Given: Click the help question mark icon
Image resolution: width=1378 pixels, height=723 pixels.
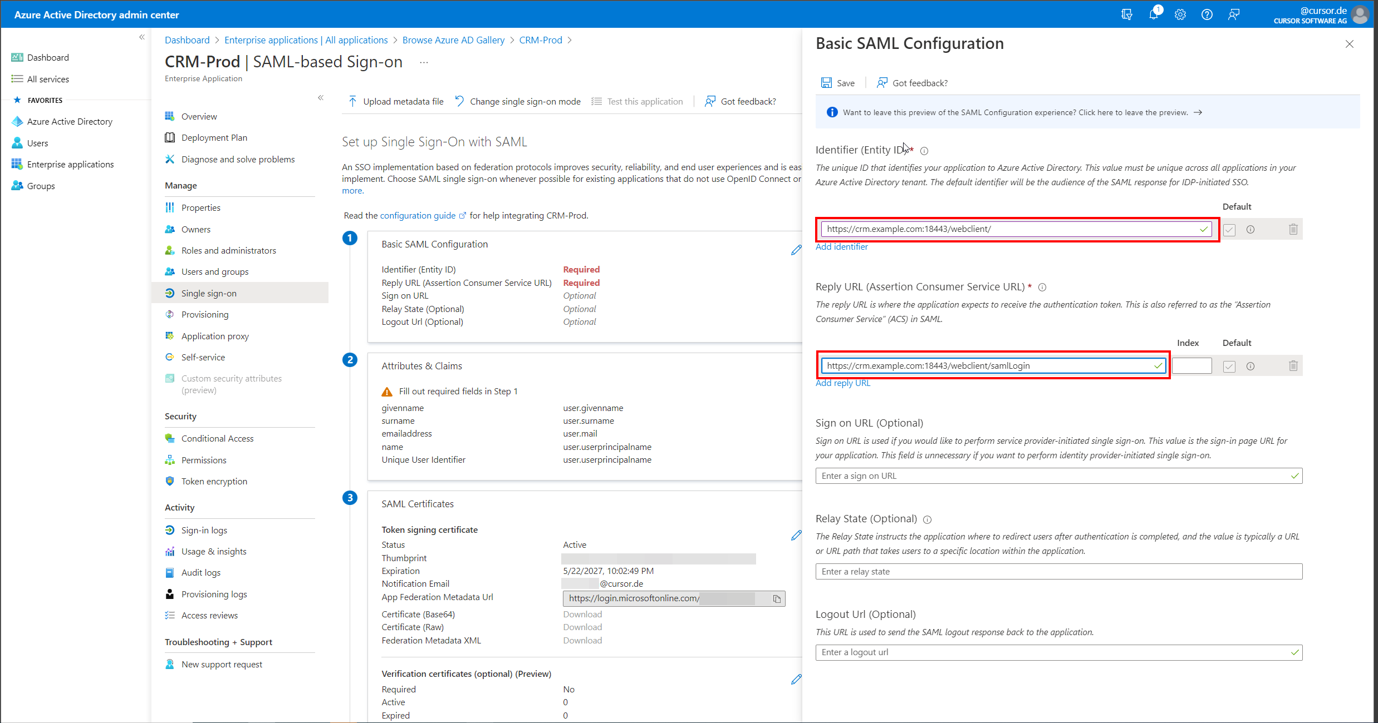Looking at the screenshot, I should (1207, 14).
